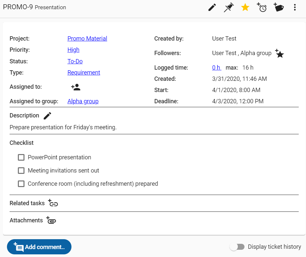Add a related task link icon
The width and height of the screenshot is (306, 257).
coord(53,203)
